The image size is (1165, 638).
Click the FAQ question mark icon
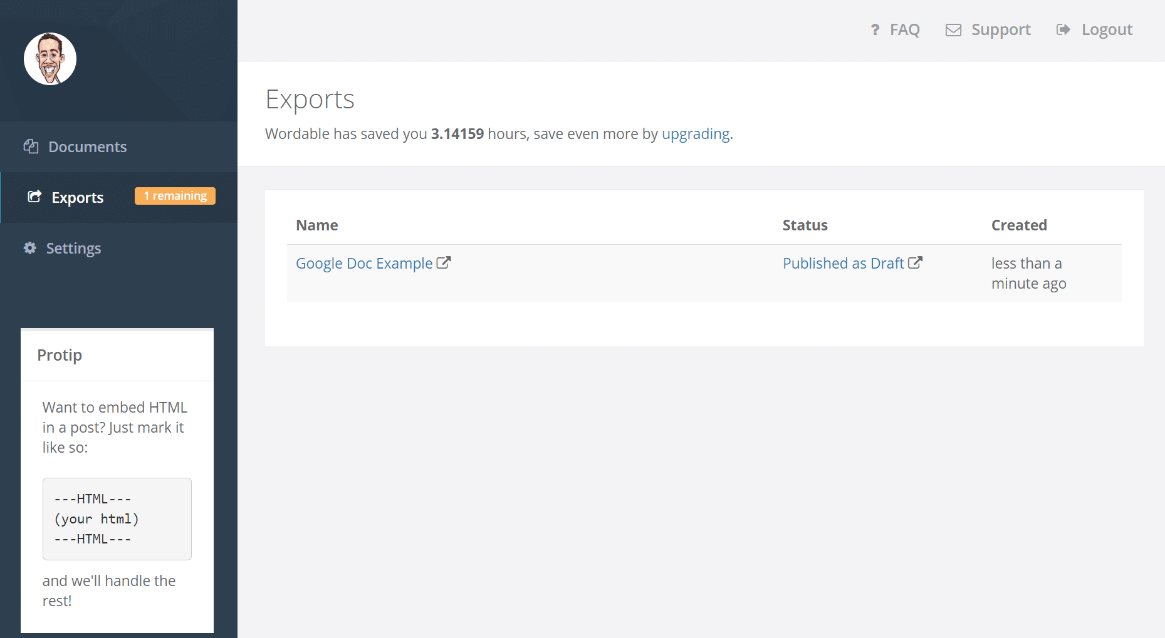875,29
